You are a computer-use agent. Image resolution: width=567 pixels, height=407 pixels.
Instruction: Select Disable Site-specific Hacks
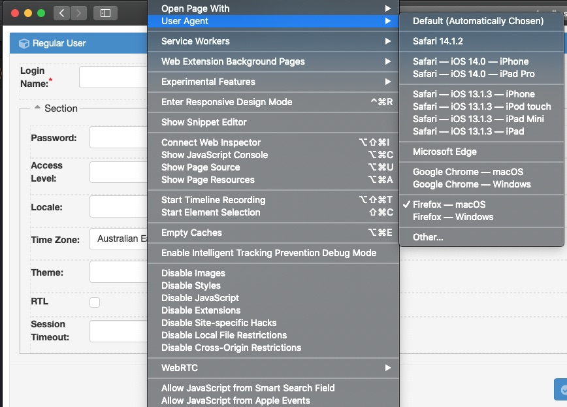(273, 323)
